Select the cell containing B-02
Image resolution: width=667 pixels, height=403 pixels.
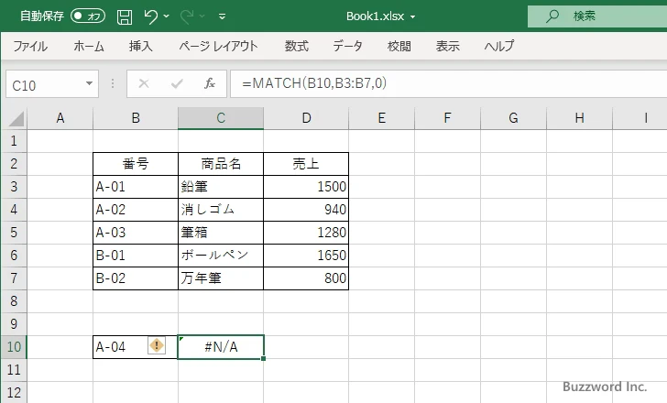136,278
